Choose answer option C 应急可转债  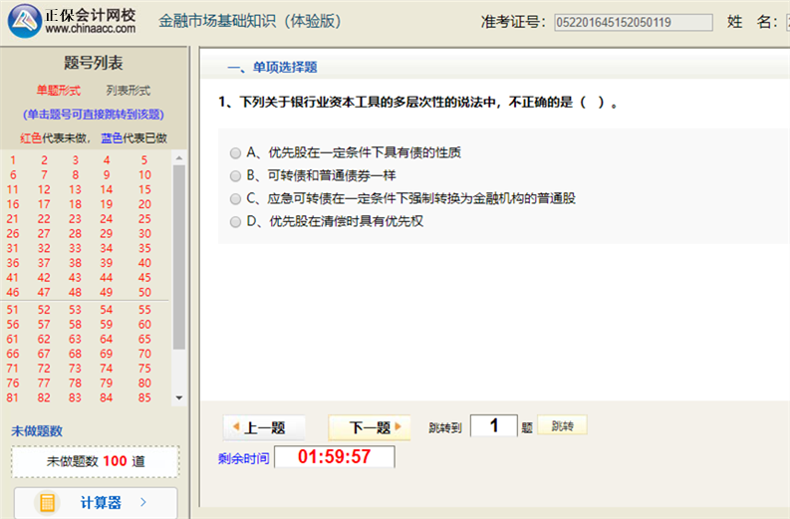[x=235, y=199]
